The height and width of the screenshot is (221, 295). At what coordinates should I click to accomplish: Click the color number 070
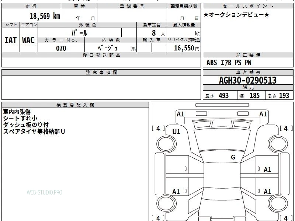pos(61,48)
